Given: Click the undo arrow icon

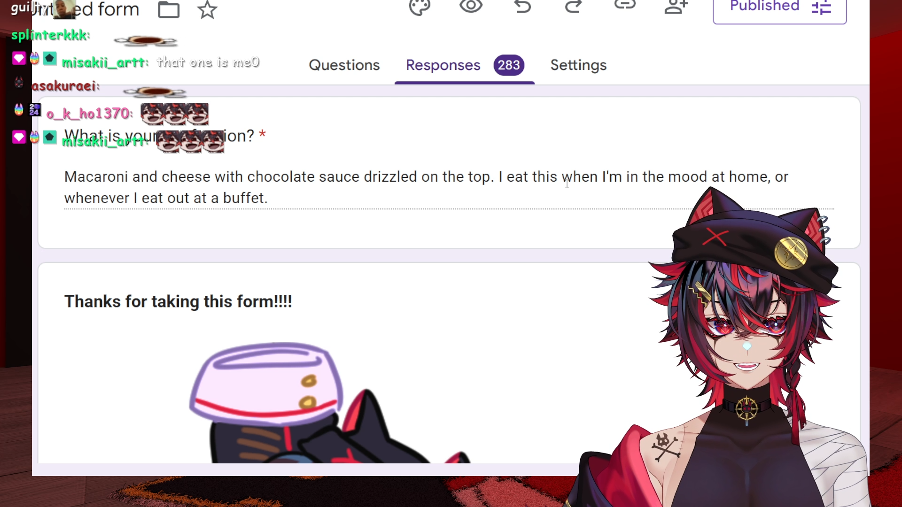Looking at the screenshot, I should click(522, 6).
